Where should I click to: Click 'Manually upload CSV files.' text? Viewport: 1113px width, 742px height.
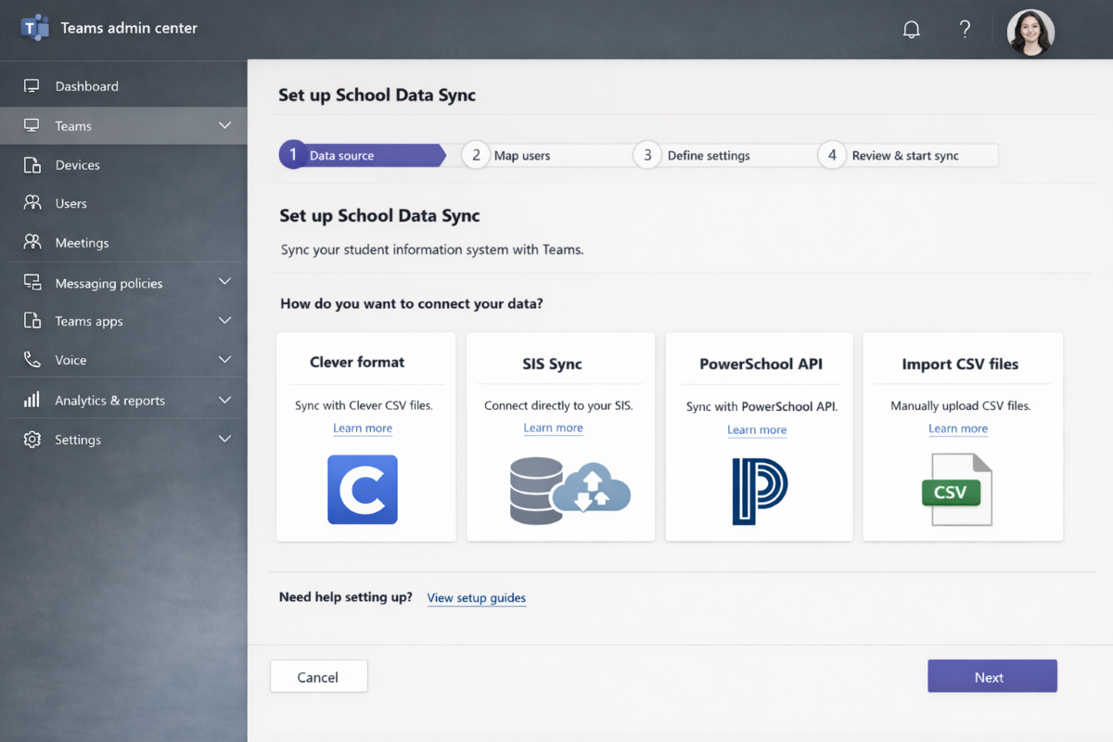[961, 406]
